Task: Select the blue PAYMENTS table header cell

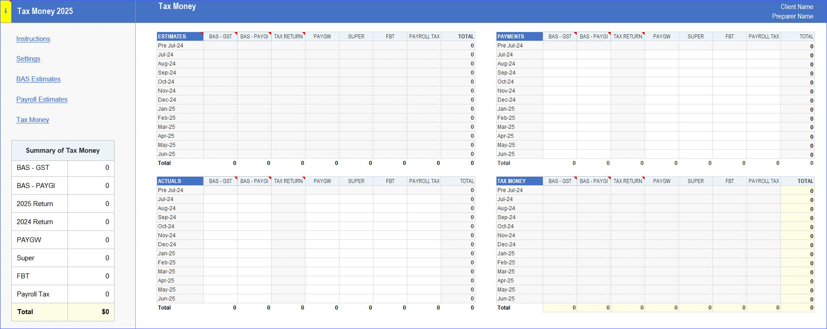Action: (519, 37)
